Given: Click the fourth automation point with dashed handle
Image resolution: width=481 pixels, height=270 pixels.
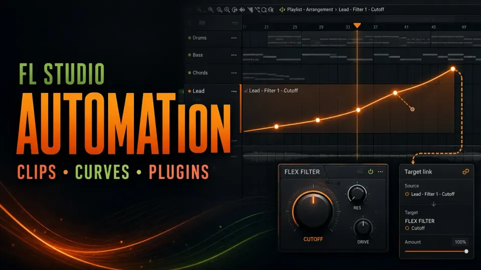Looking at the screenshot, I should [x=395, y=92].
